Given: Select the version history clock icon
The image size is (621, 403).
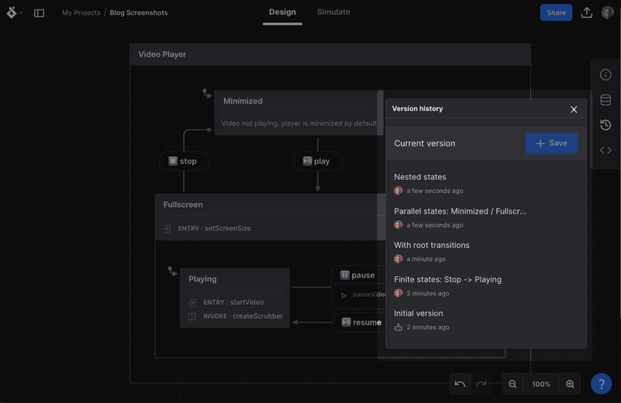Looking at the screenshot, I should tap(605, 125).
